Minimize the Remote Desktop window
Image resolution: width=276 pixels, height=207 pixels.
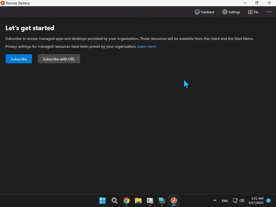click(x=245, y=3)
